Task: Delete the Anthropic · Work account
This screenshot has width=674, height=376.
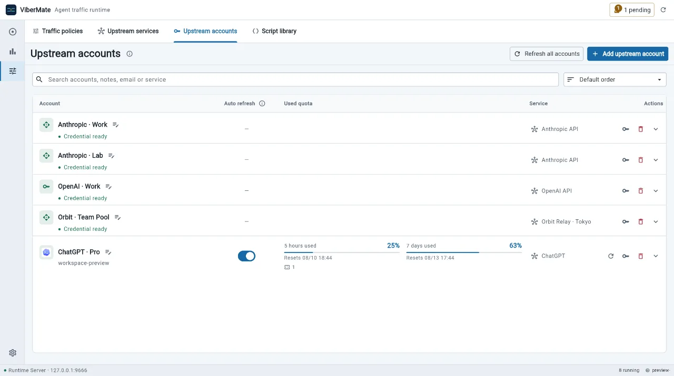Action: click(x=641, y=129)
